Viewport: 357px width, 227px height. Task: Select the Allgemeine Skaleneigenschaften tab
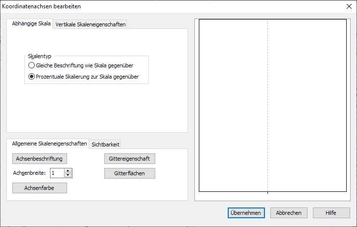49,144
